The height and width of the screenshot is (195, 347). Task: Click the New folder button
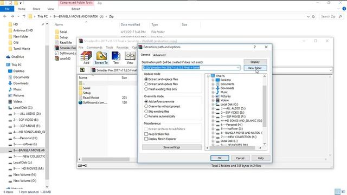pos(255,68)
